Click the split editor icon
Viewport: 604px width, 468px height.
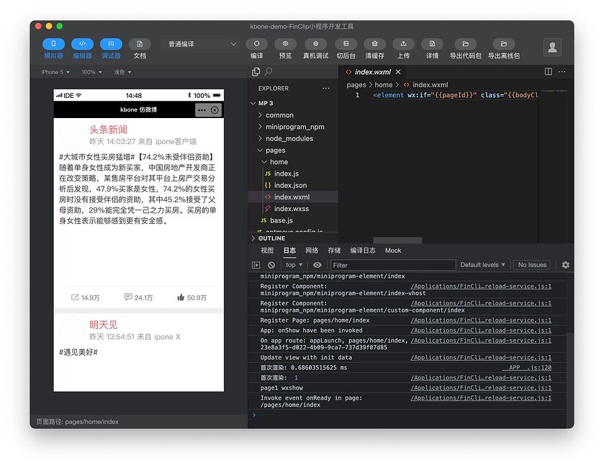coord(548,72)
